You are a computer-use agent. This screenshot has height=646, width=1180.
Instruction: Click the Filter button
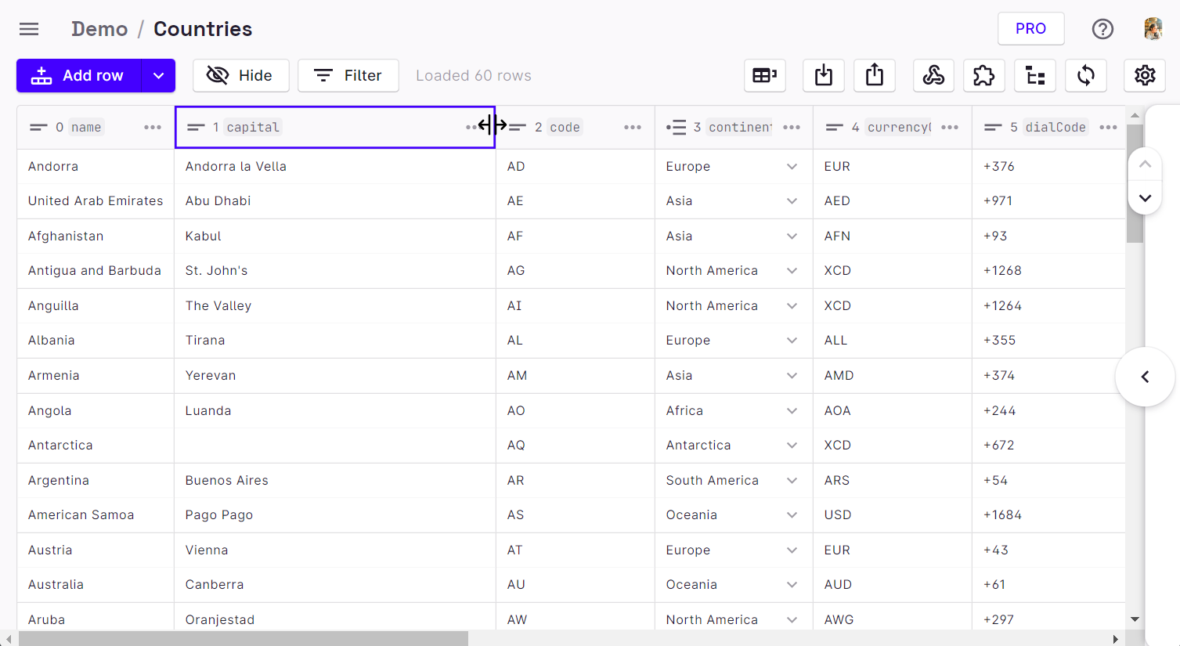[x=348, y=76]
